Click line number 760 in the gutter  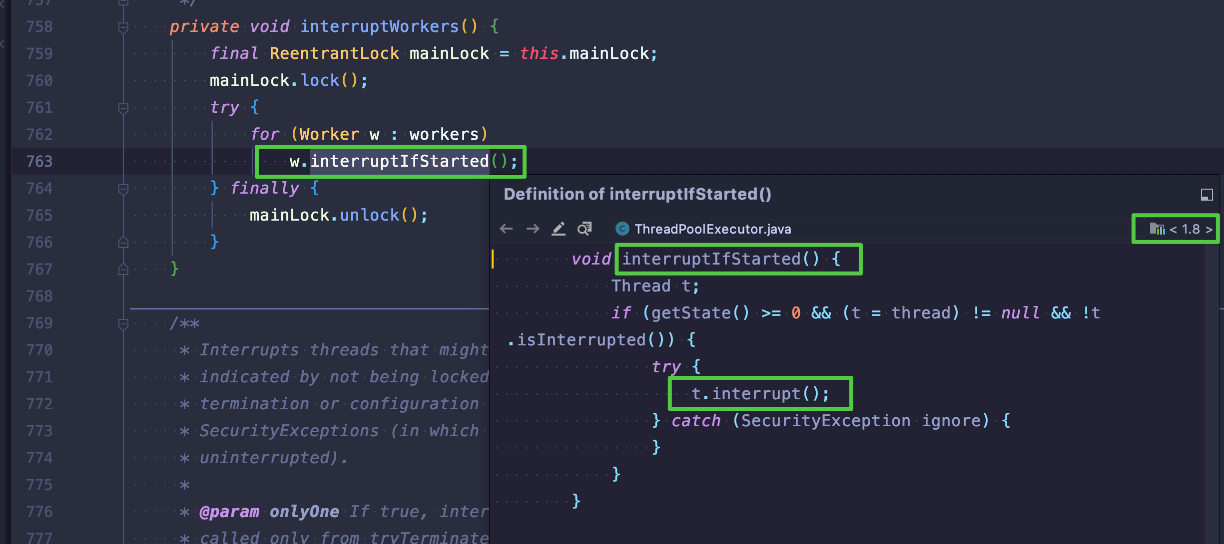(x=39, y=80)
